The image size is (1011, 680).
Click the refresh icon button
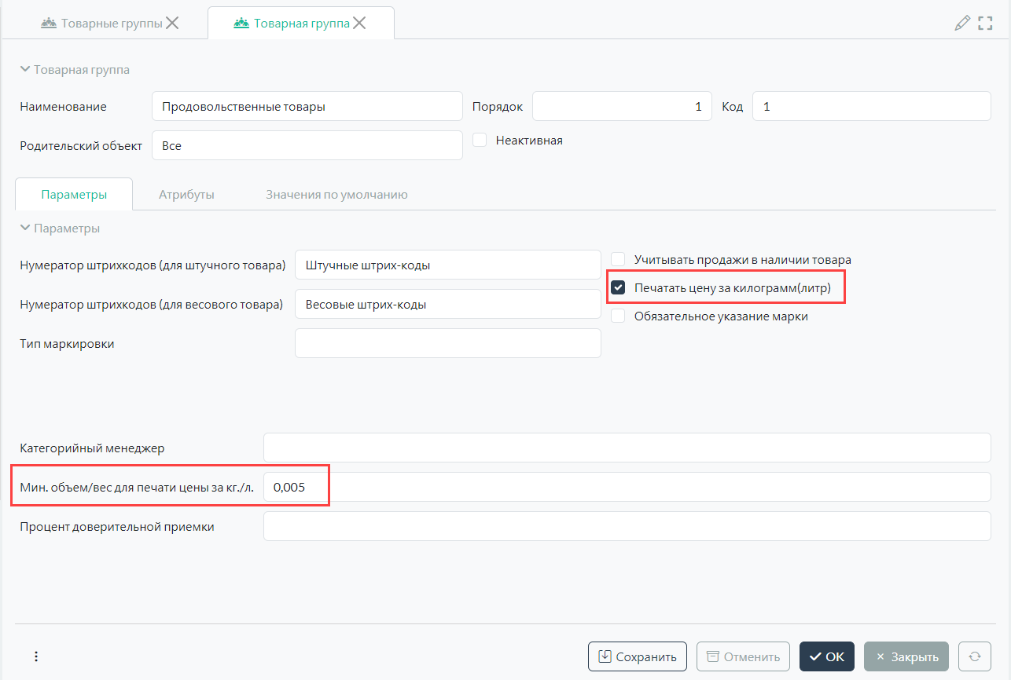[975, 656]
